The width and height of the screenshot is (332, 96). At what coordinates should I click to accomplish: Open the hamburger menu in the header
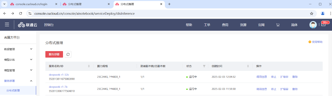coord(7,25)
